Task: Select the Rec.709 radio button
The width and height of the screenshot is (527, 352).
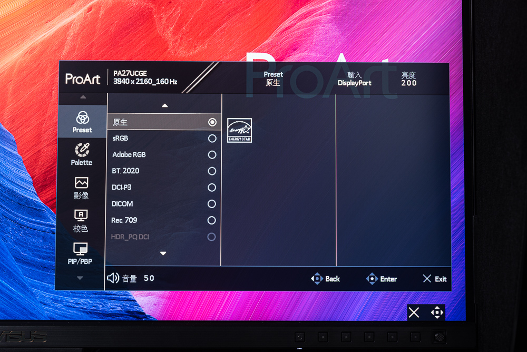Action: pos(211,220)
